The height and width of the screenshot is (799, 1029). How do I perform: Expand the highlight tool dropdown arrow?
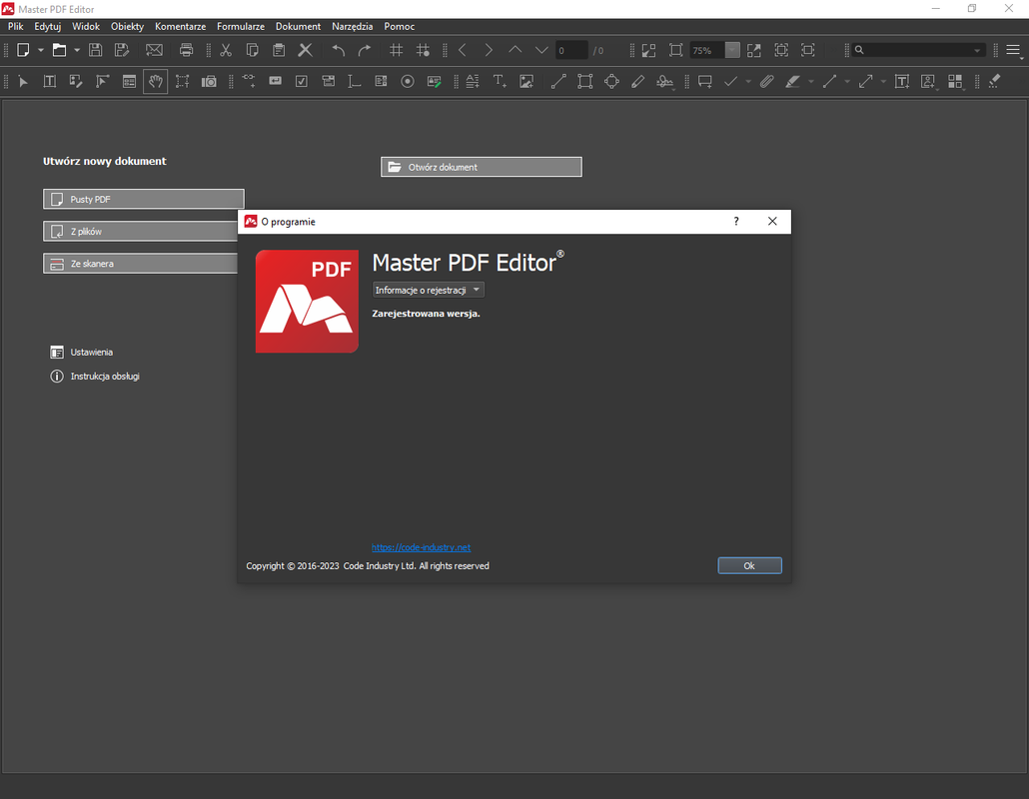811,81
